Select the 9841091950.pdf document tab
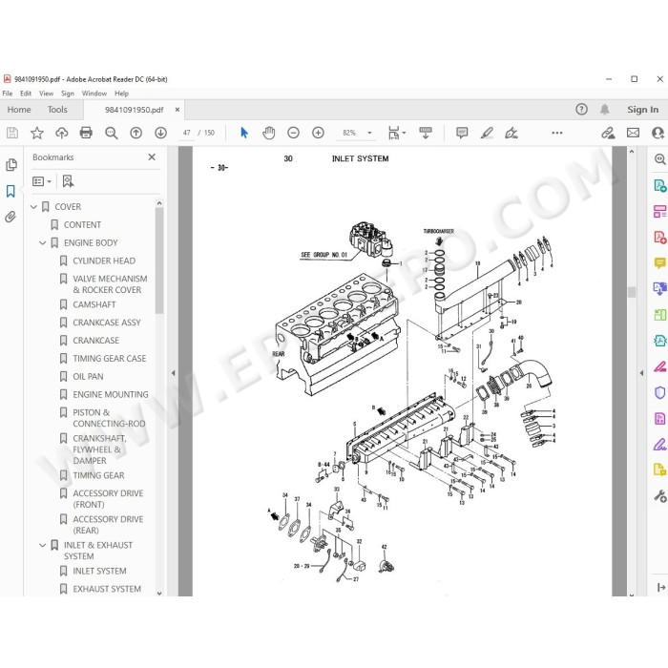This screenshot has height=668, width=668. point(135,110)
